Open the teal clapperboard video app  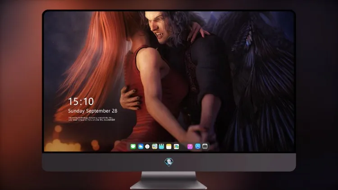(161, 147)
